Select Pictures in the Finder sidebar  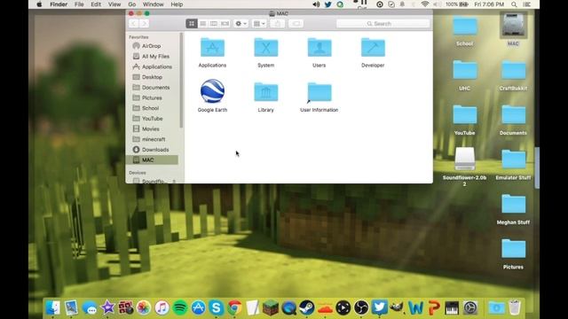[x=152, y=98]
